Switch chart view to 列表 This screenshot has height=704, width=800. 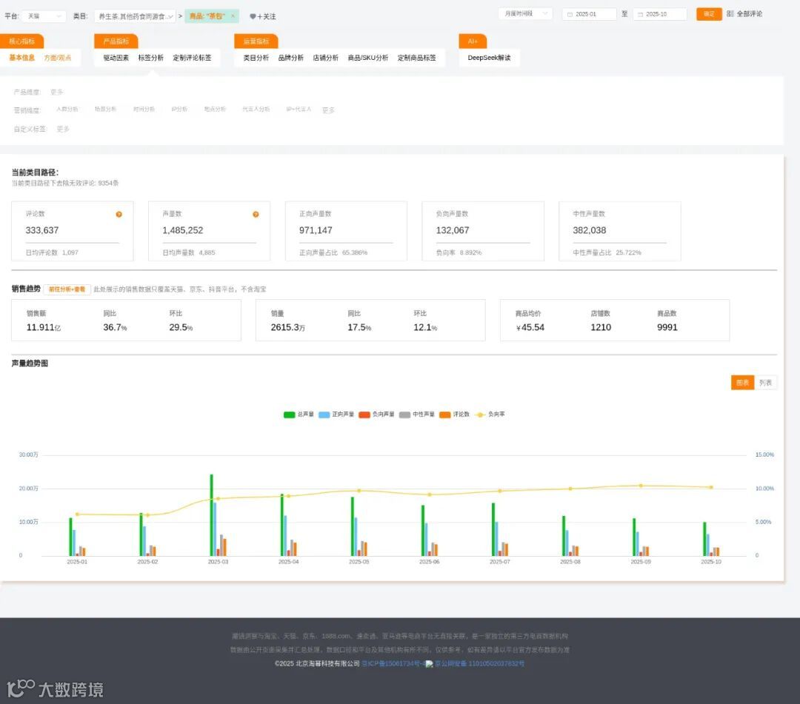(765, 382)
